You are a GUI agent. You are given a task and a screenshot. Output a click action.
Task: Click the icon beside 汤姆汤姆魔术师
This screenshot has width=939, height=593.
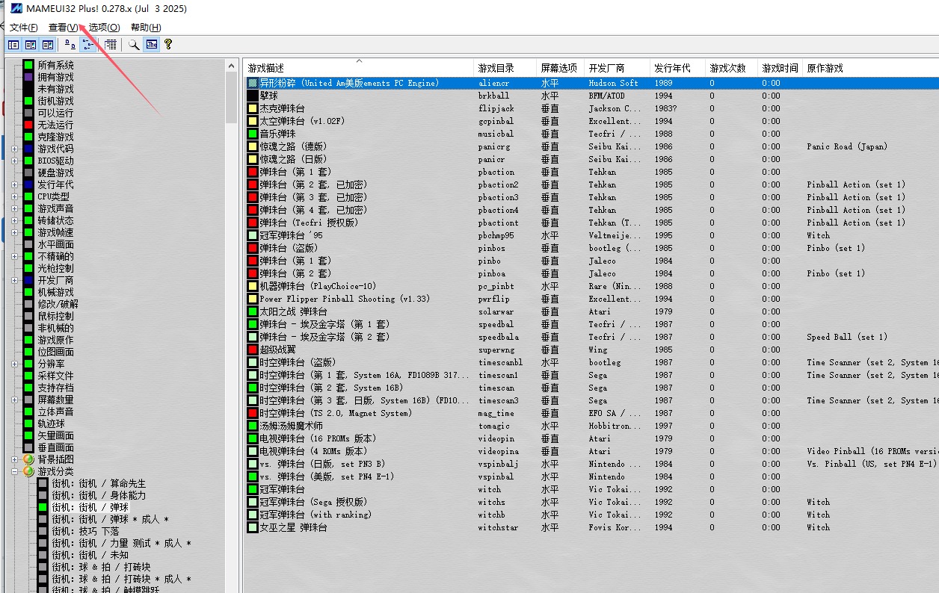pyautogui.click(x=253, y=426)
